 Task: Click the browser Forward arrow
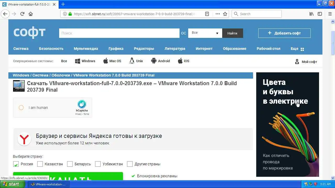14,14
